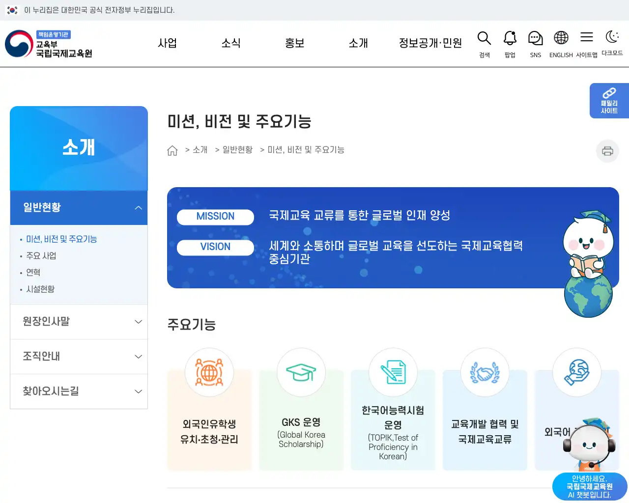The height and width of the screenshot is (503, 629).
Task: Select 미션, 비전 및 주요기능 sidebar link
Action: click(x=61, y=239)
